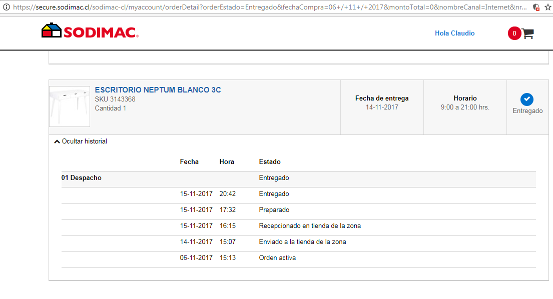Click the Fecha column header

pyautogui.click(x=189, y=161)
